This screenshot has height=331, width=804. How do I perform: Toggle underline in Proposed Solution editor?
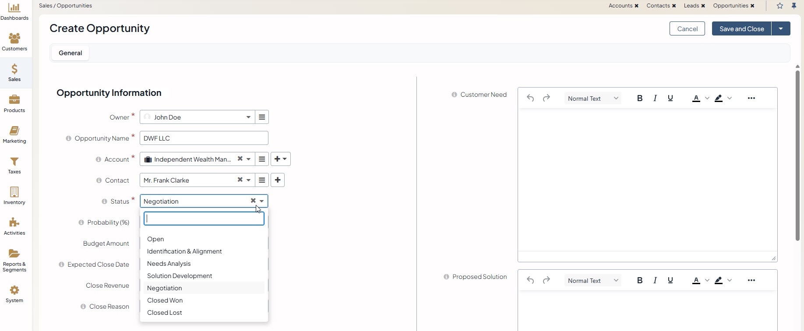click(670, 280)
